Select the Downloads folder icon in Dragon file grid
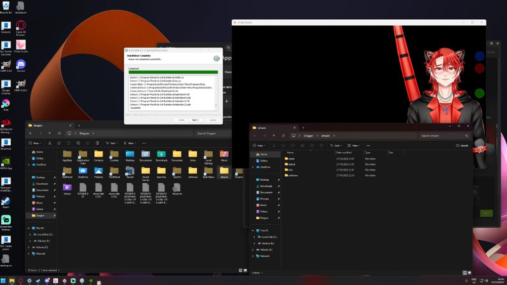Image resolution: width=507 pixels, height=285 pixels. pos(161,156)
